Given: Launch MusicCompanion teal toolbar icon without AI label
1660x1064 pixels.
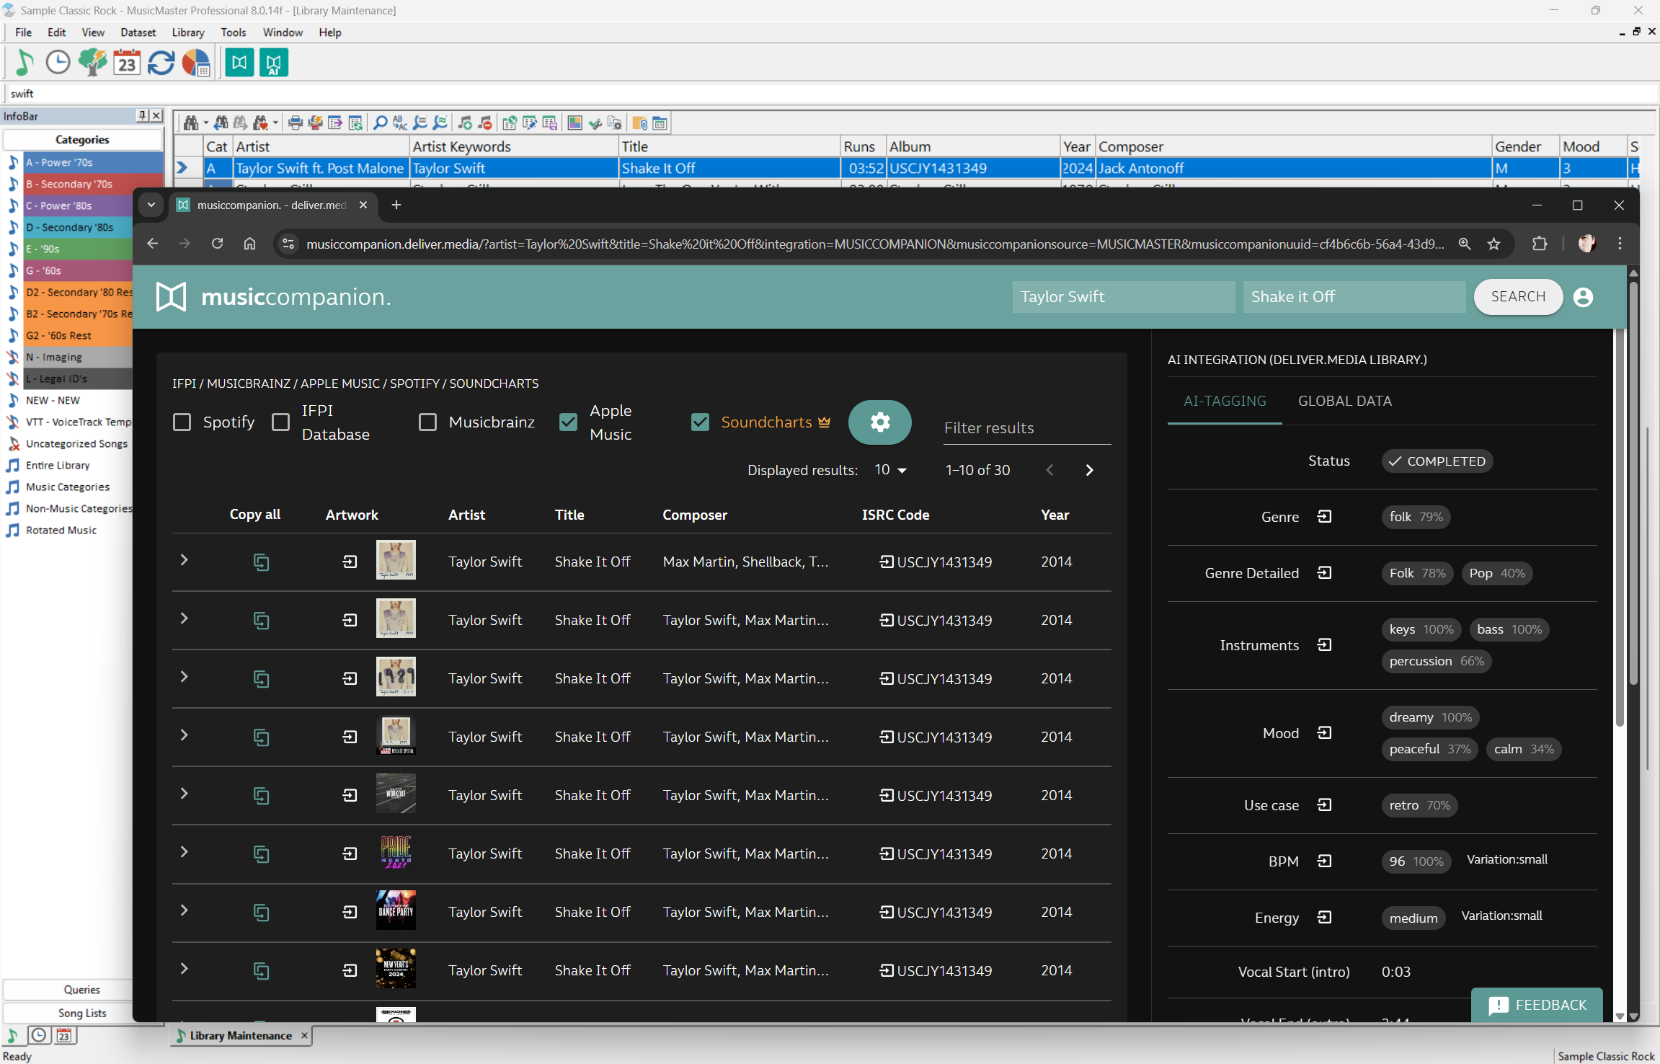Looking at the screenshot, I should coord(239,63).
